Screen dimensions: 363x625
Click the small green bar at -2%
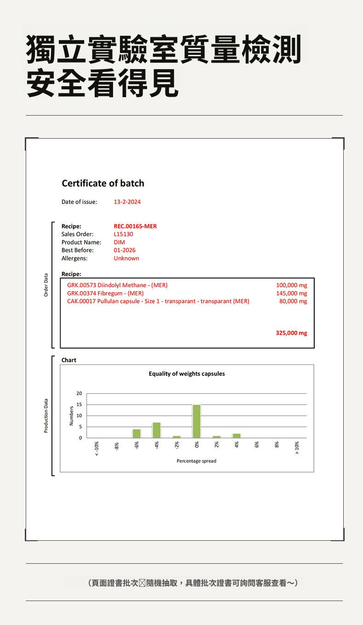(x=176, y=437)
